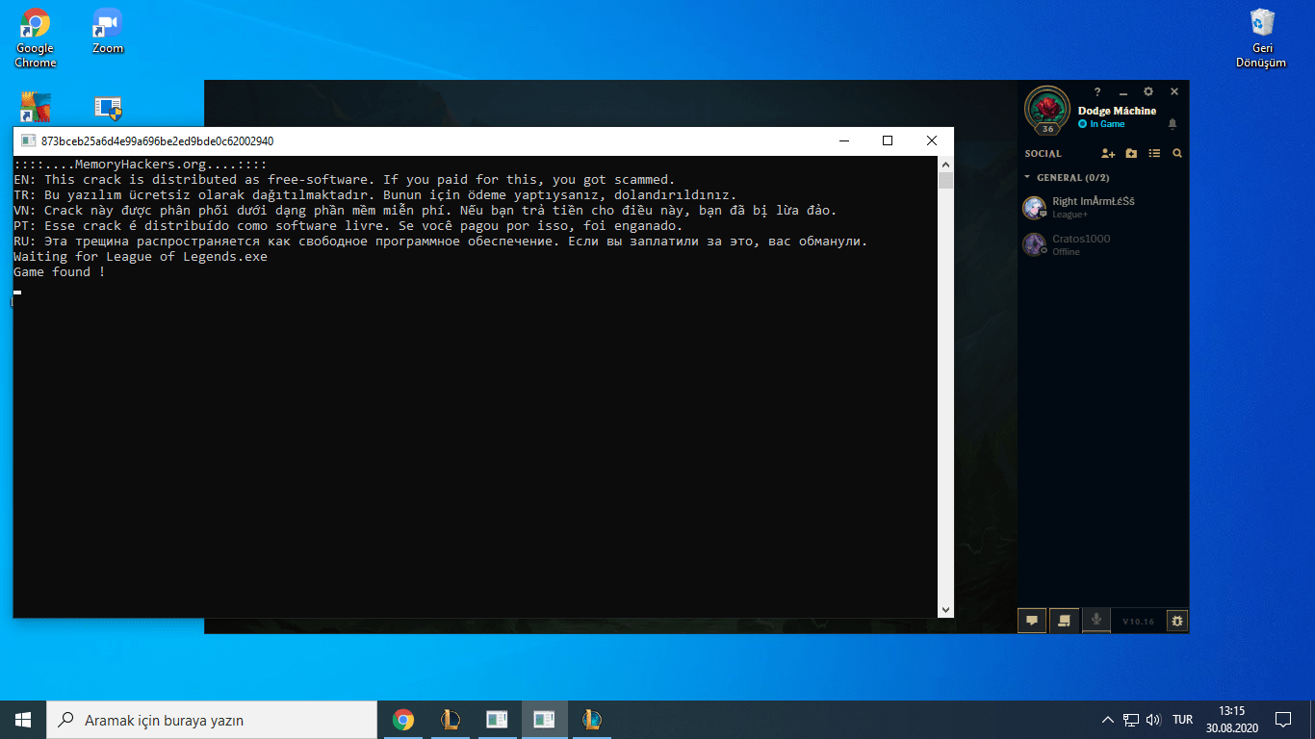The image size is (1315, 739).
Task: Click the bug report icon
Action: click(x=1176, y=621)
